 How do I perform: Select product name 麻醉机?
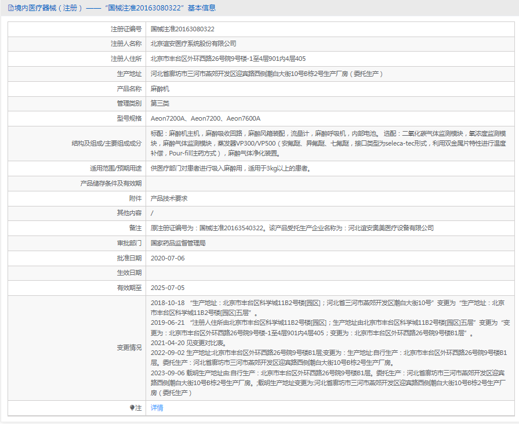pyautogui.click(x=160, y=89)
